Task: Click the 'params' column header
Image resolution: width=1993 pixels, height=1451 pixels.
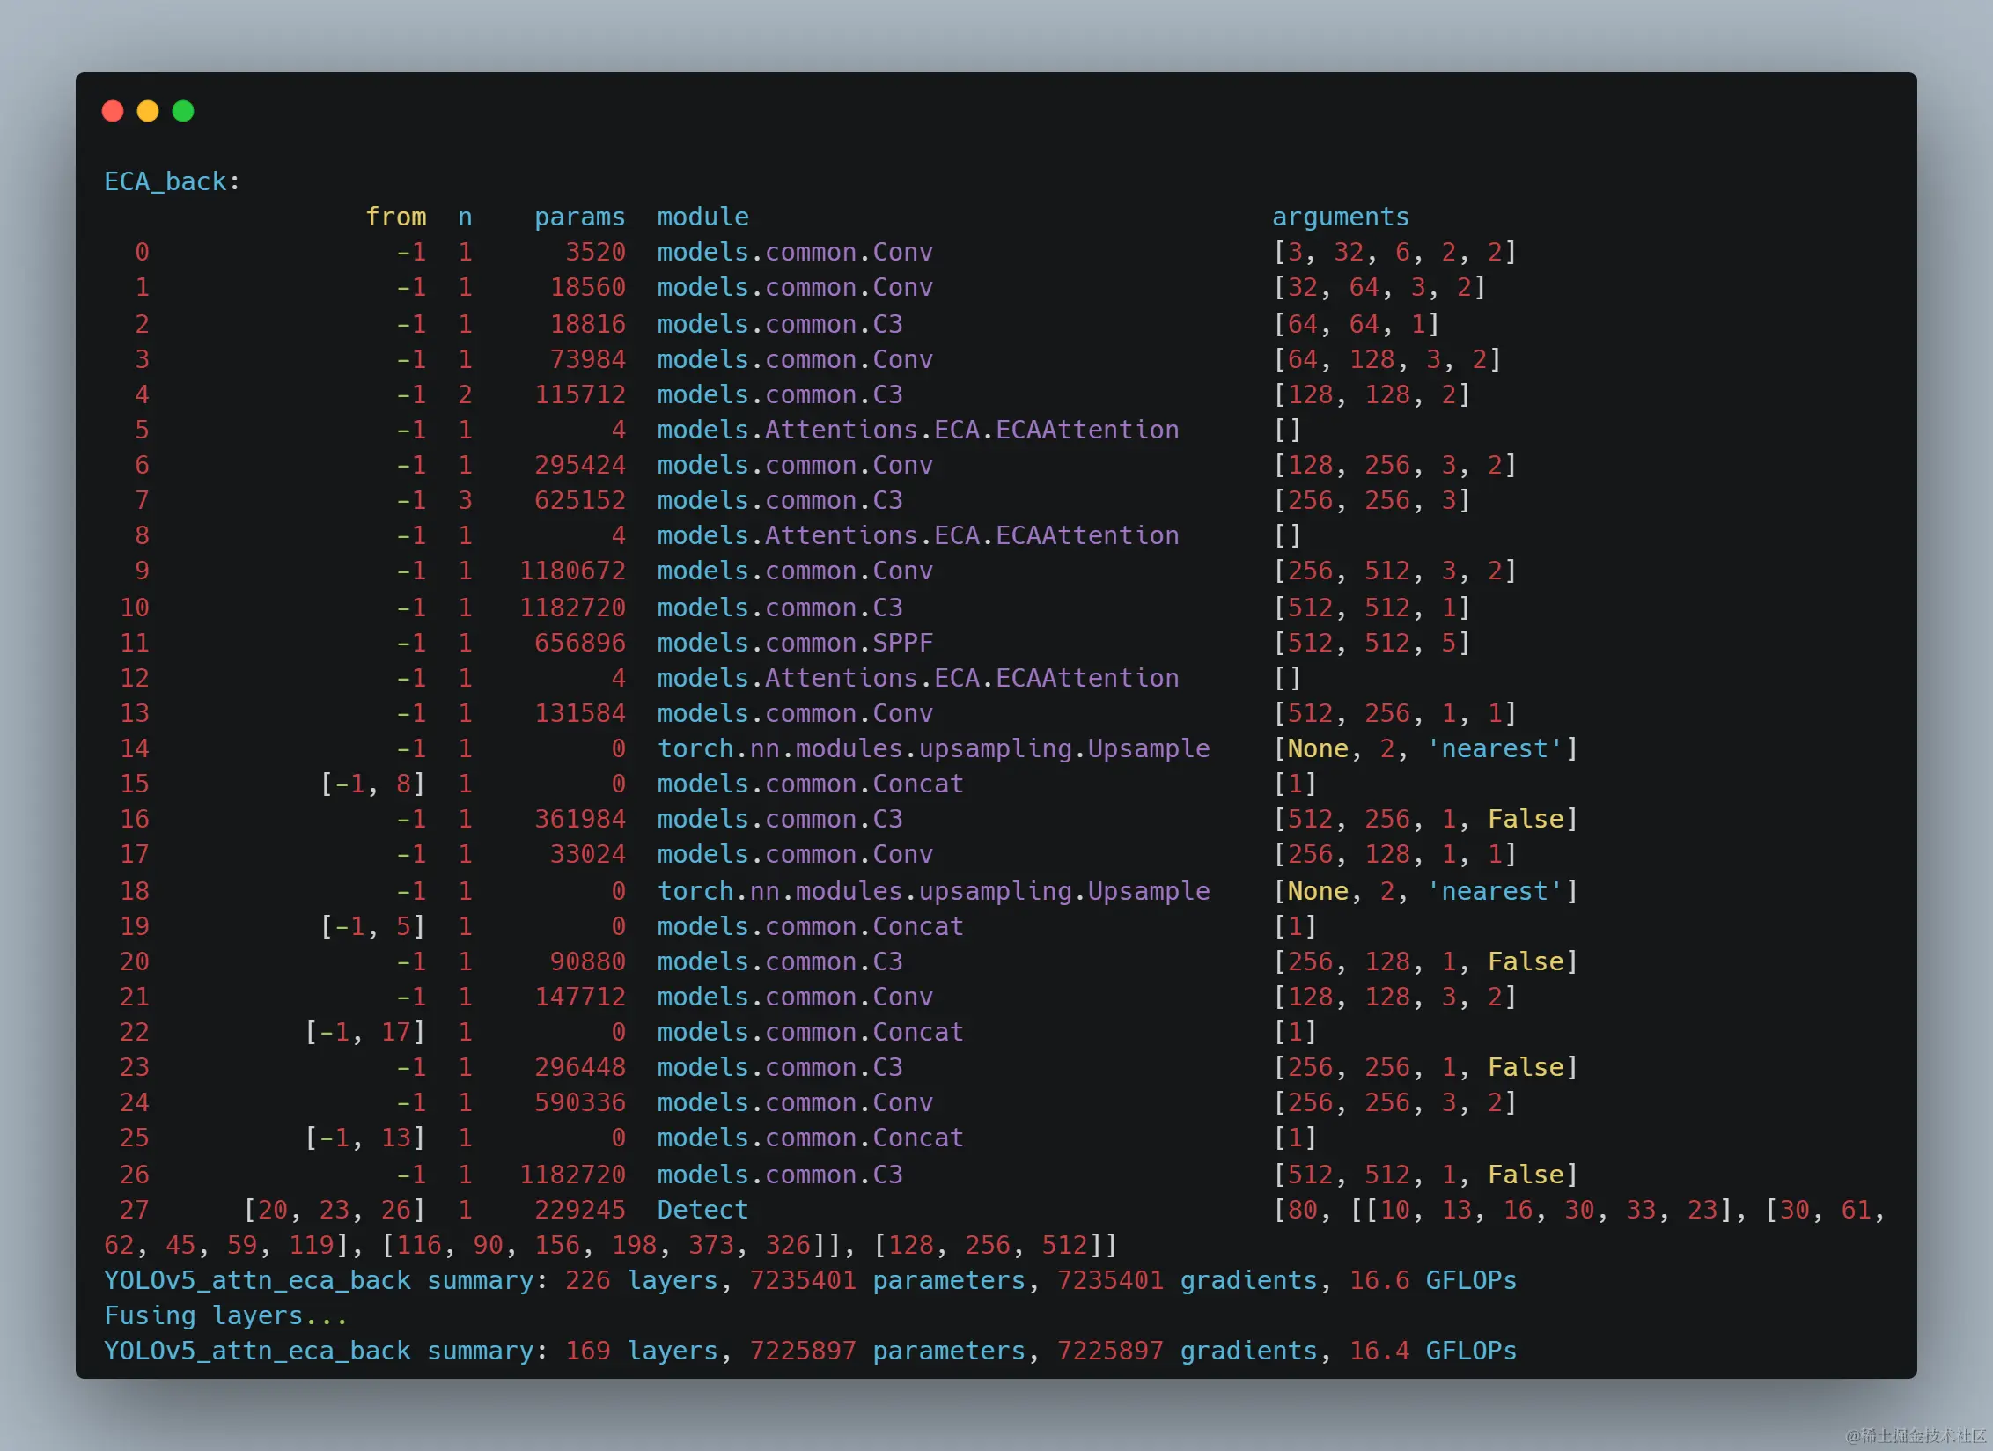Action: click(579, 217)
